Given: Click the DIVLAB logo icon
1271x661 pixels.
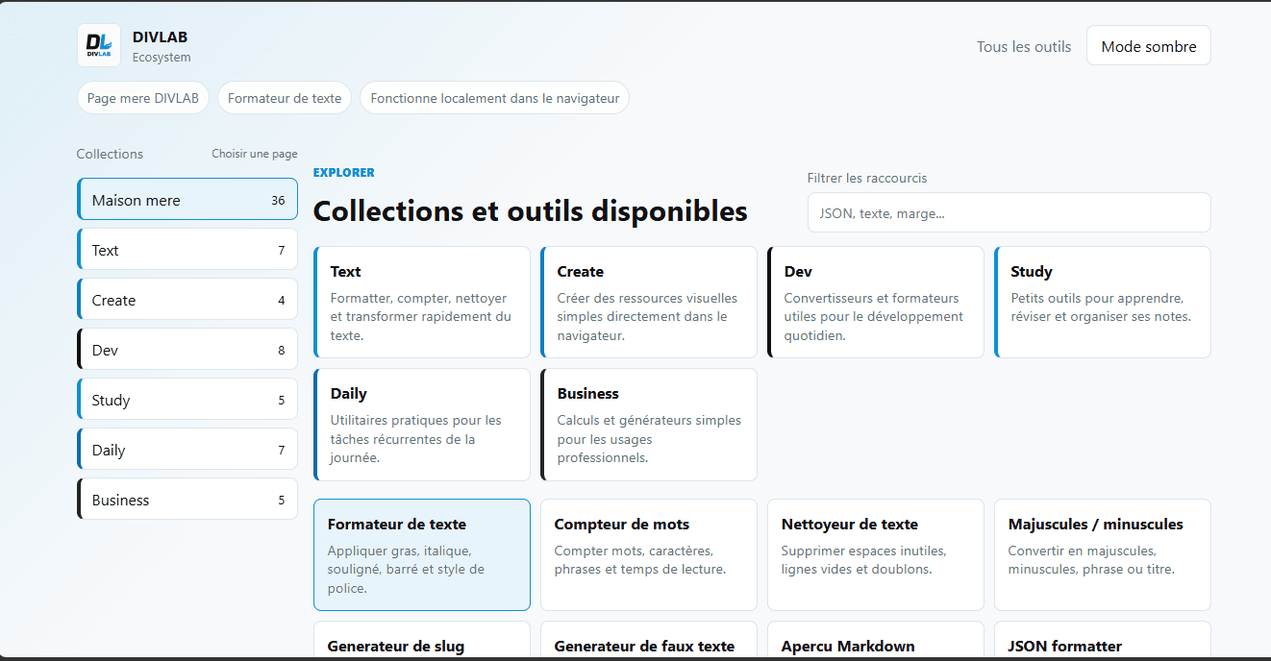Looking at the screenshot, I should [99, 45].
